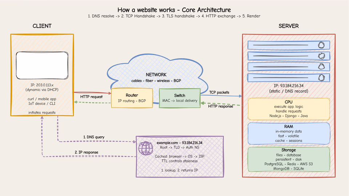Select the RAM block in the server
349x196 pixels.
point(289,133)
